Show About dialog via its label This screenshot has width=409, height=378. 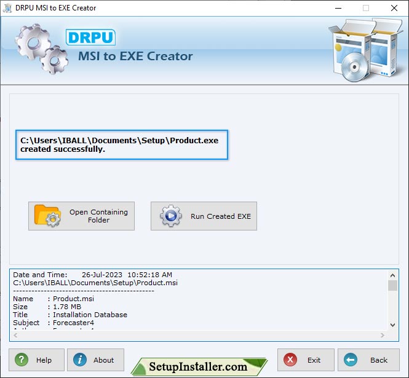tap(103, 360)
